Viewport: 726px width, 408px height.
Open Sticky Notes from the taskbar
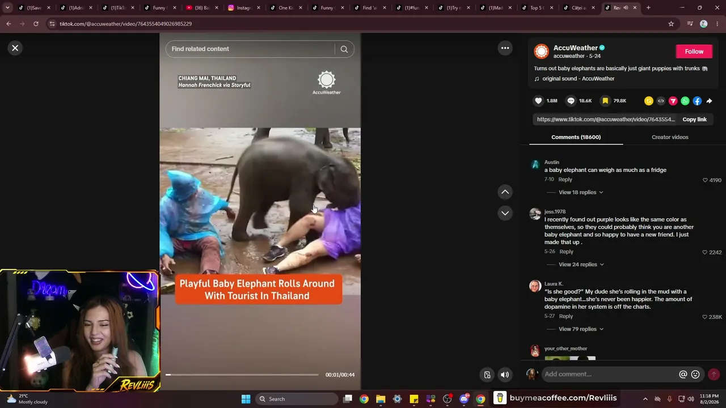(x=414, y=399)
